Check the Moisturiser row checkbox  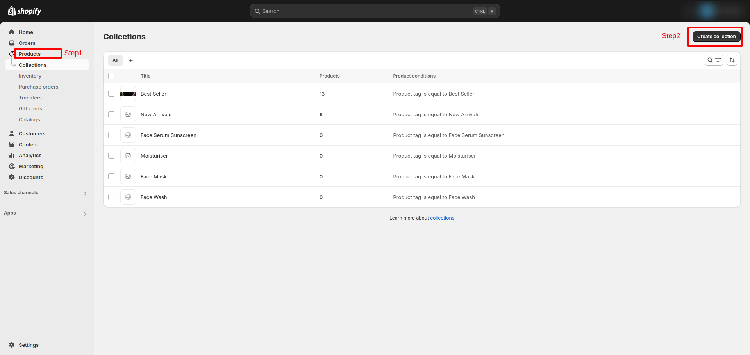(x=111, y=156)
